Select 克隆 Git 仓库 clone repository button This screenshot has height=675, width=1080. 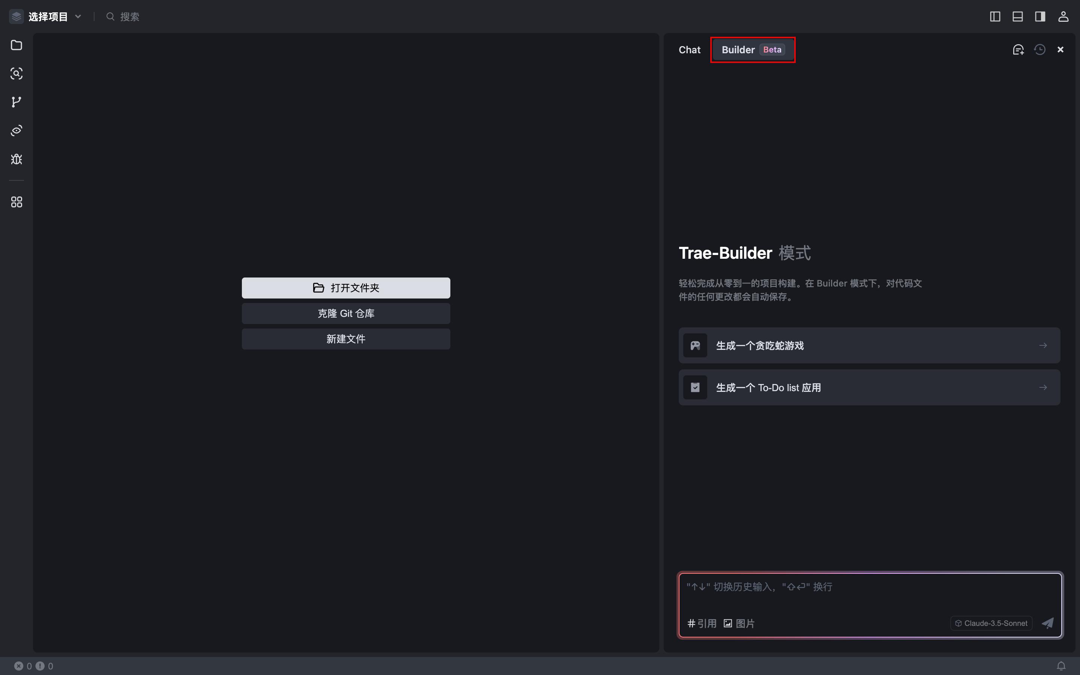point(346,313)
